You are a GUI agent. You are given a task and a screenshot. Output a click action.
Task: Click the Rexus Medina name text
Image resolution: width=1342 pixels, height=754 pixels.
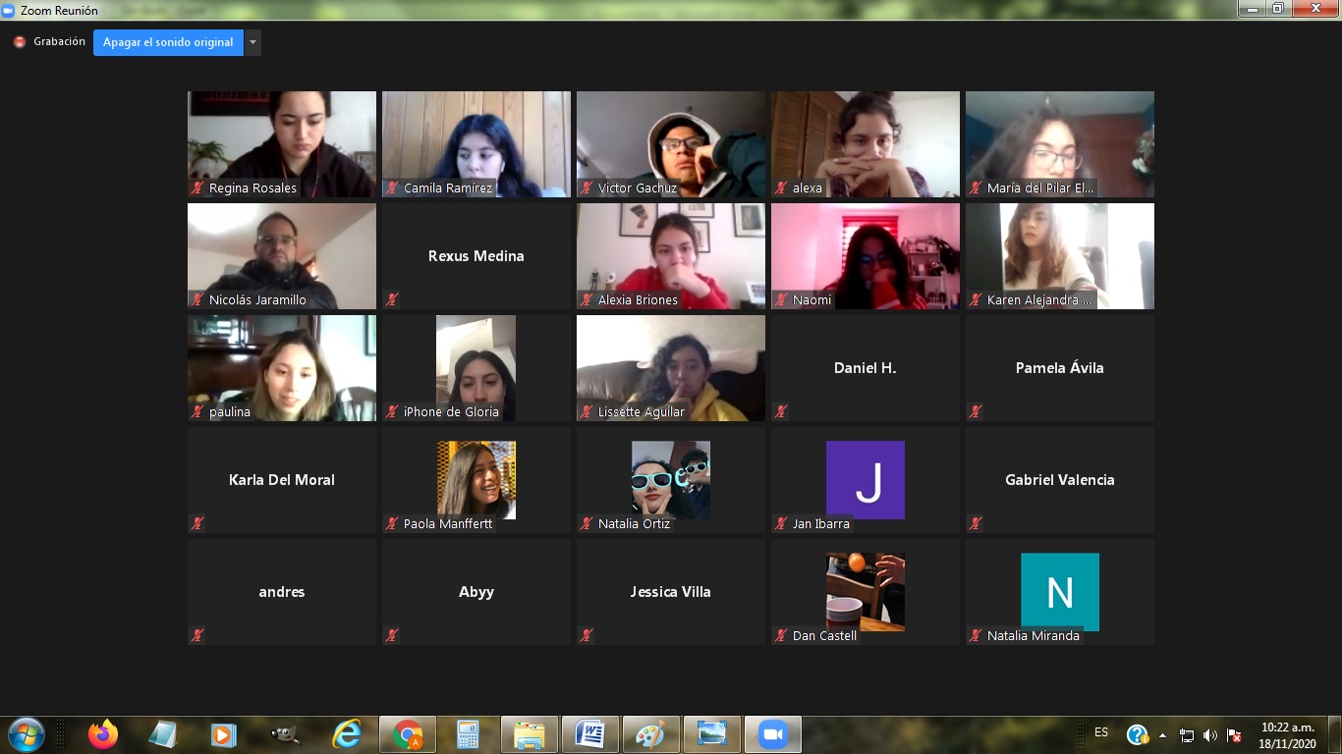click(x=476, y=256)
